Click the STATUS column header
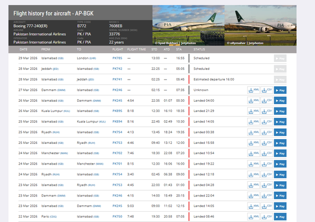315x222 pixels. 199,49
